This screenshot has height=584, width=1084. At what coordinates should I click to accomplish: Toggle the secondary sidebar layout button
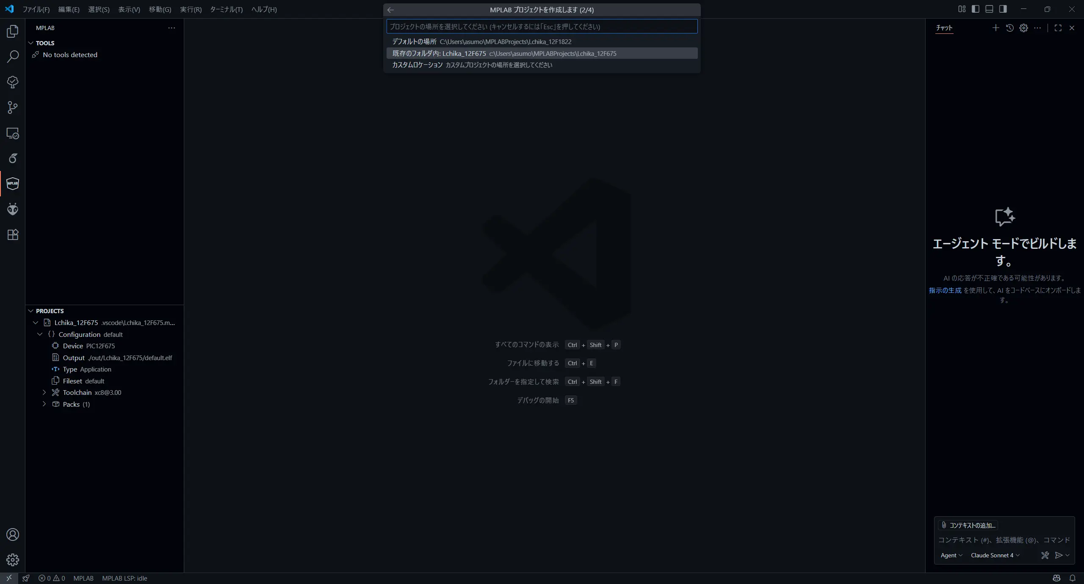(x=1003, y=9)
